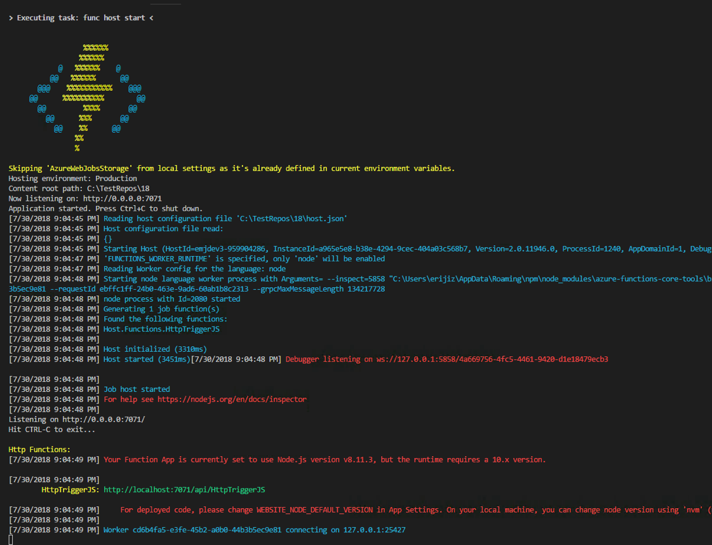Click 'Hosting environment: Production' text
The width and height of the screenshot is (712, 545).
point(72,178)
